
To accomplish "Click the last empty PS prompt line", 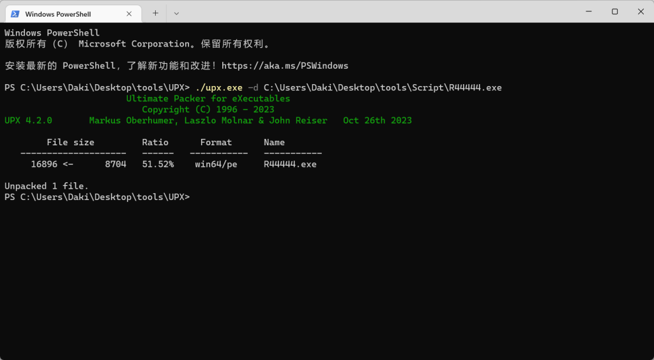I will (97, 197).
